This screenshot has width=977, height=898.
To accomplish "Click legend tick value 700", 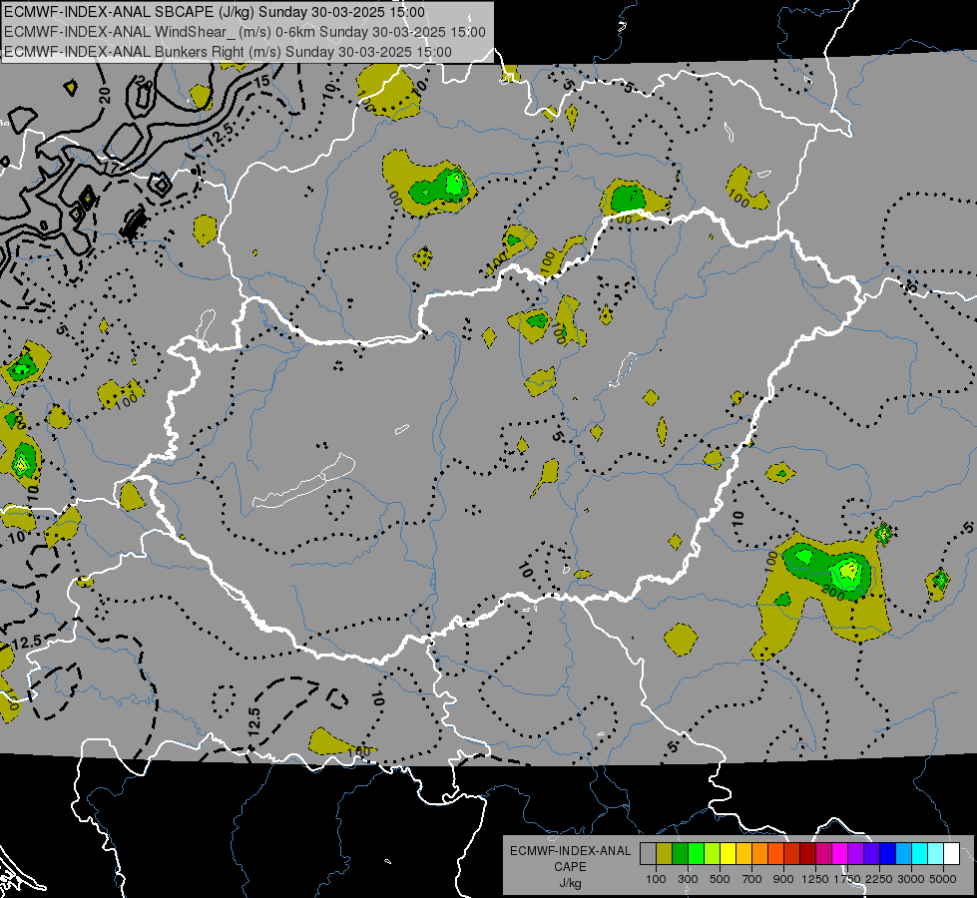I will (x=752, y=879).
